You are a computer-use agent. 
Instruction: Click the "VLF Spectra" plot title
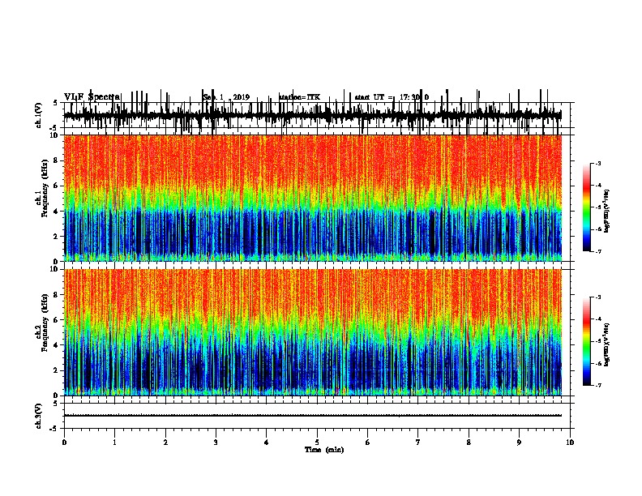[92, 97]
